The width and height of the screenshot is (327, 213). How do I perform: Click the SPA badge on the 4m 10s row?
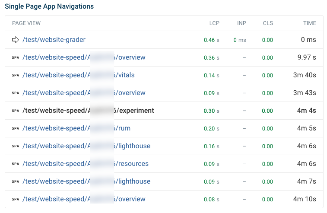tap(16, 200)
